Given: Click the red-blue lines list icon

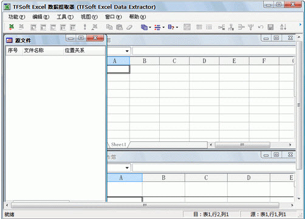Looking at the screenshot, I should [157, 27].
